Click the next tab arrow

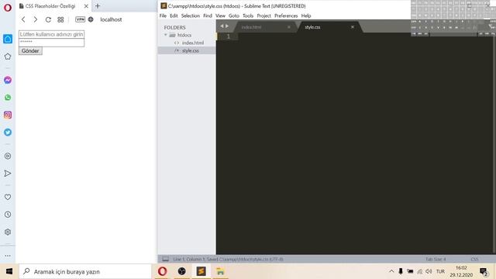click(227, 26)
